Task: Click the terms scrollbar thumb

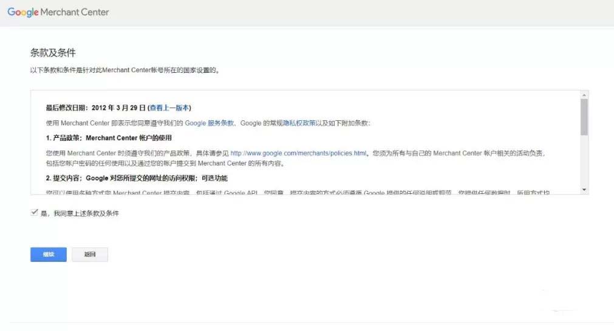Action: (x=584, y=117)
